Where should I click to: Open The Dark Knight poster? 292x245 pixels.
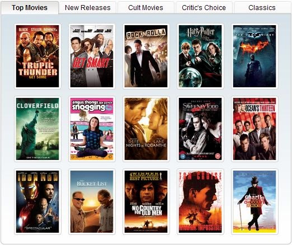coord(255,56)
